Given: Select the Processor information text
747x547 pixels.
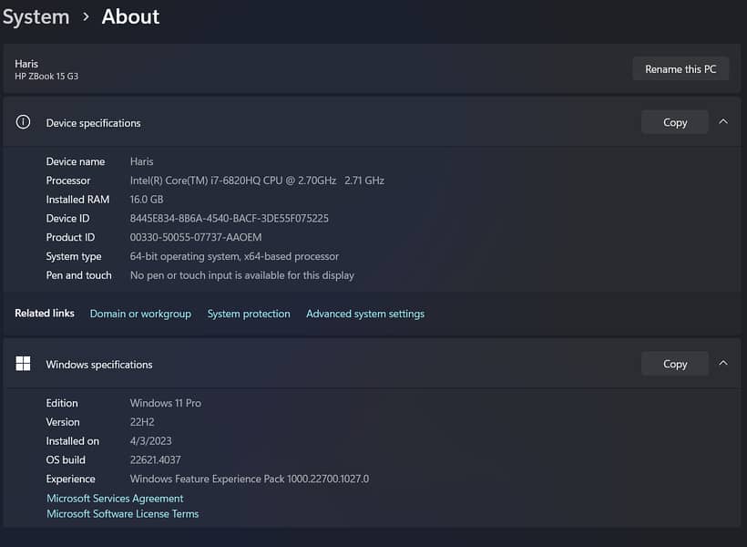Looking at the screenshot, I should (x=257, y=181).
